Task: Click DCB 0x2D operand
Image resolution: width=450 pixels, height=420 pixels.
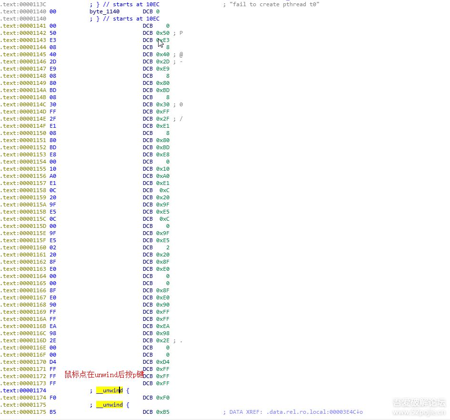Action: tap(163, 62)
